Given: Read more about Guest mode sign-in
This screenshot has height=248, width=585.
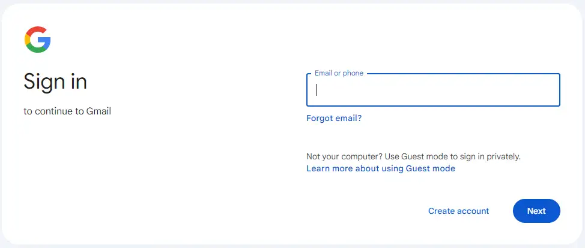Looking at the screenshot, I should 381,168.
